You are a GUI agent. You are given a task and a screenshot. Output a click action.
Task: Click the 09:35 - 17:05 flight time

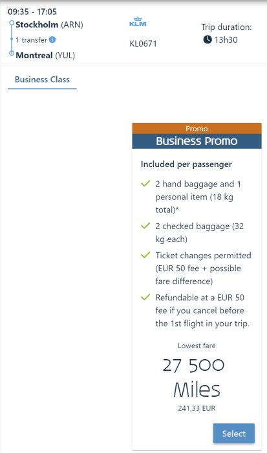(32, 12)
